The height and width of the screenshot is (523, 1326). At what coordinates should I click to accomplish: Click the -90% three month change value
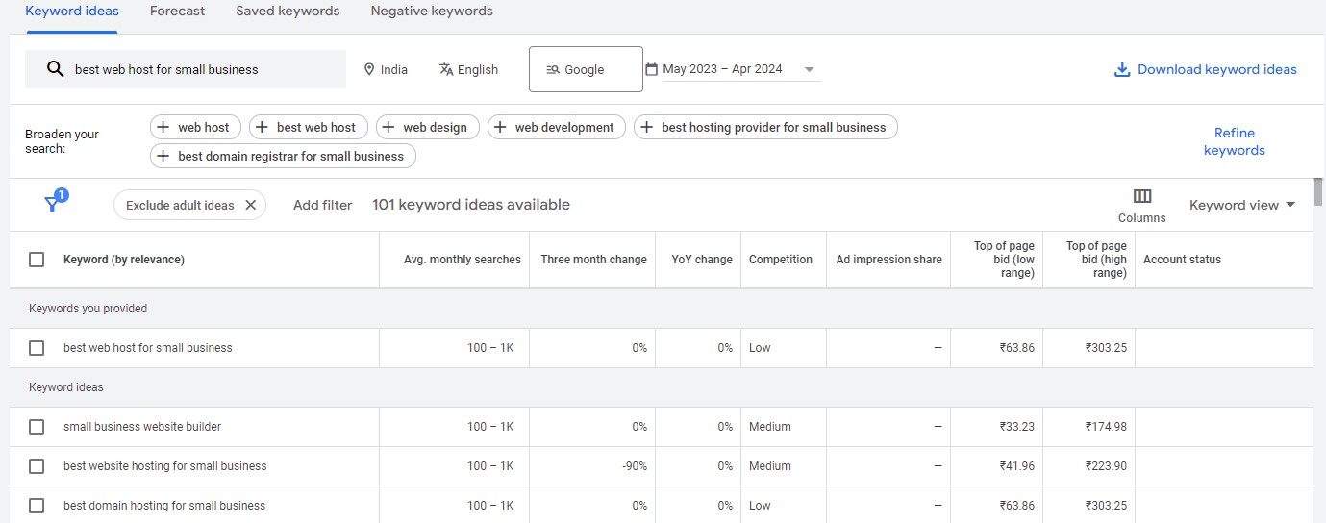[635, 466]
